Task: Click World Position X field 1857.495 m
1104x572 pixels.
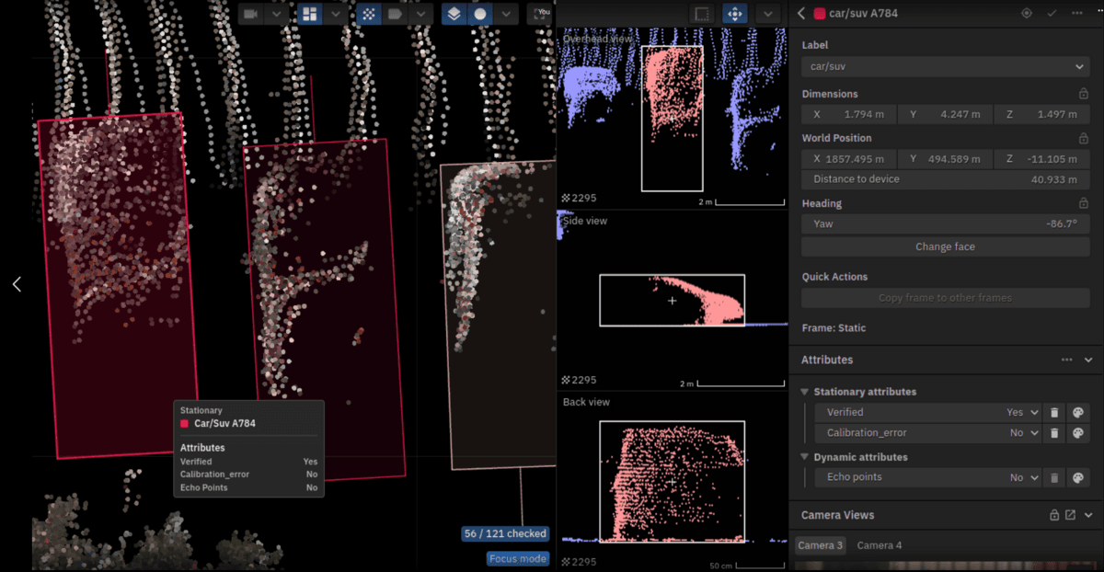Action: [x=848, y=158]
